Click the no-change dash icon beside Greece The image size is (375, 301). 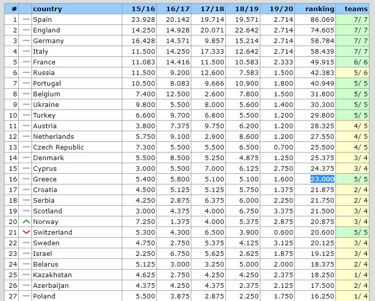[26, 179]
